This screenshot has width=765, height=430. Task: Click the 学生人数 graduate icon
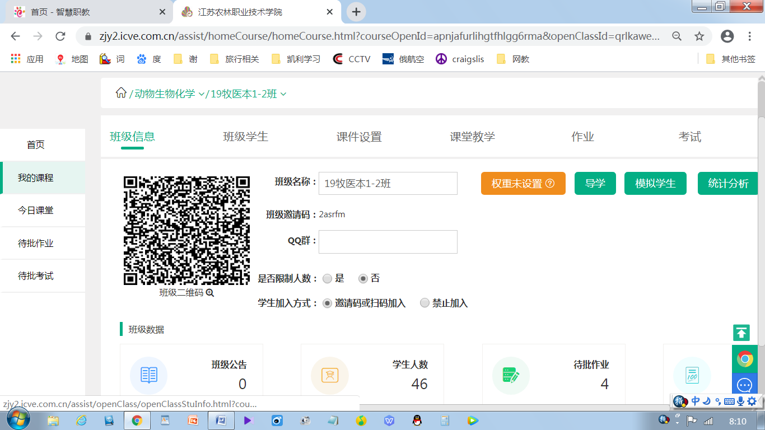coord(330,375)
